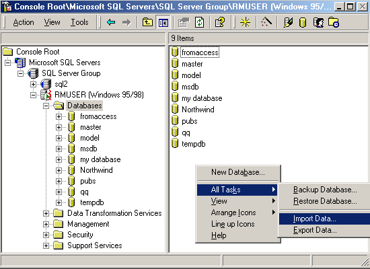Click New Database... in context menu
The image size is (370, 269).
[238, 172]
